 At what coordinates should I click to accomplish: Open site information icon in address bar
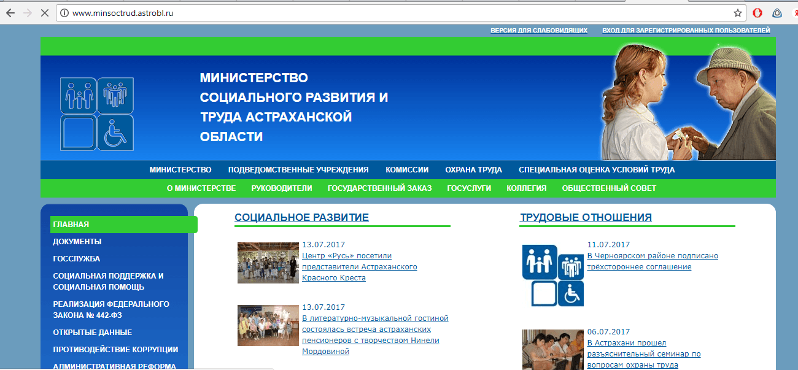click(64, 13)
